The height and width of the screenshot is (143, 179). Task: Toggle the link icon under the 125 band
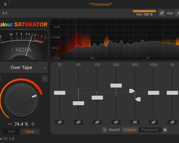[97, 122]
